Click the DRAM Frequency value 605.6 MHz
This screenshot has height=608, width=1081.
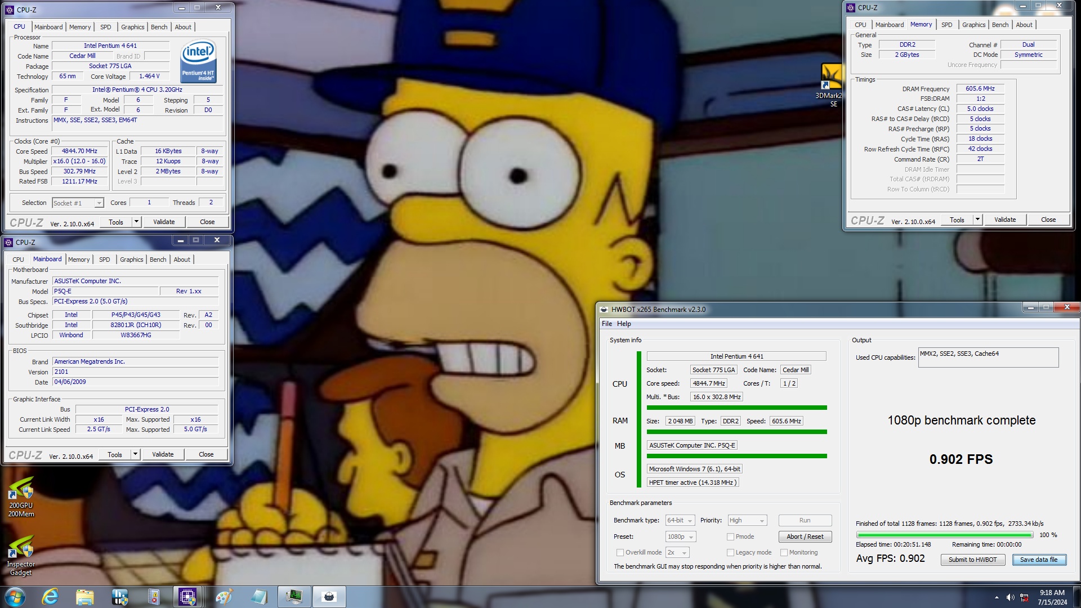pyautogui.click(x=980, y=88)
